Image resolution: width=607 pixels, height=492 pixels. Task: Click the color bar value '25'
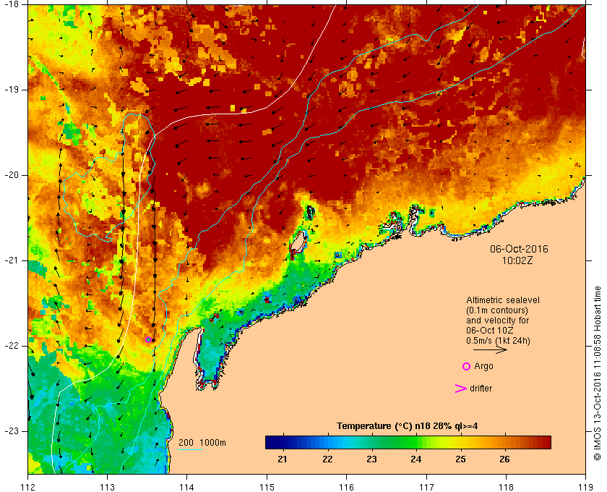pos(460,459)
